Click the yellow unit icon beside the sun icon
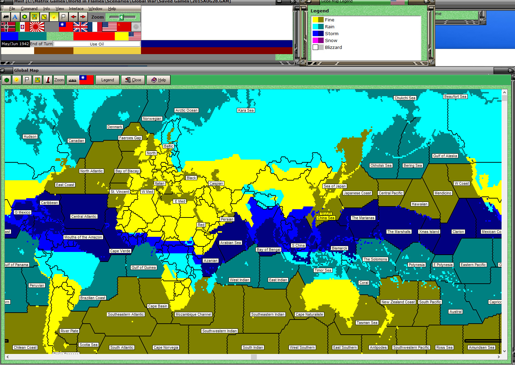This screenshot has height=365, width=515. (x=44, y=17)
